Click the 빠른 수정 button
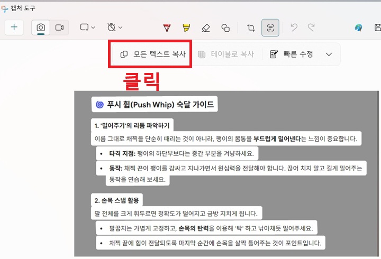This screenshot has height=259, width=381. pyautogui.click(x=292, y=54)
